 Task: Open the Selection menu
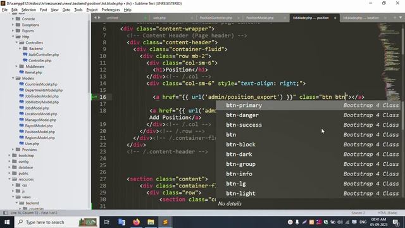(28, 10)
